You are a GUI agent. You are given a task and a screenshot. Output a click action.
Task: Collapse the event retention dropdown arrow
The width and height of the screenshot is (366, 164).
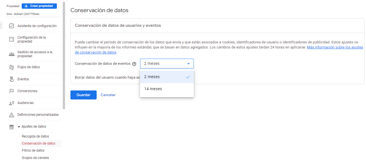[188, 64]
